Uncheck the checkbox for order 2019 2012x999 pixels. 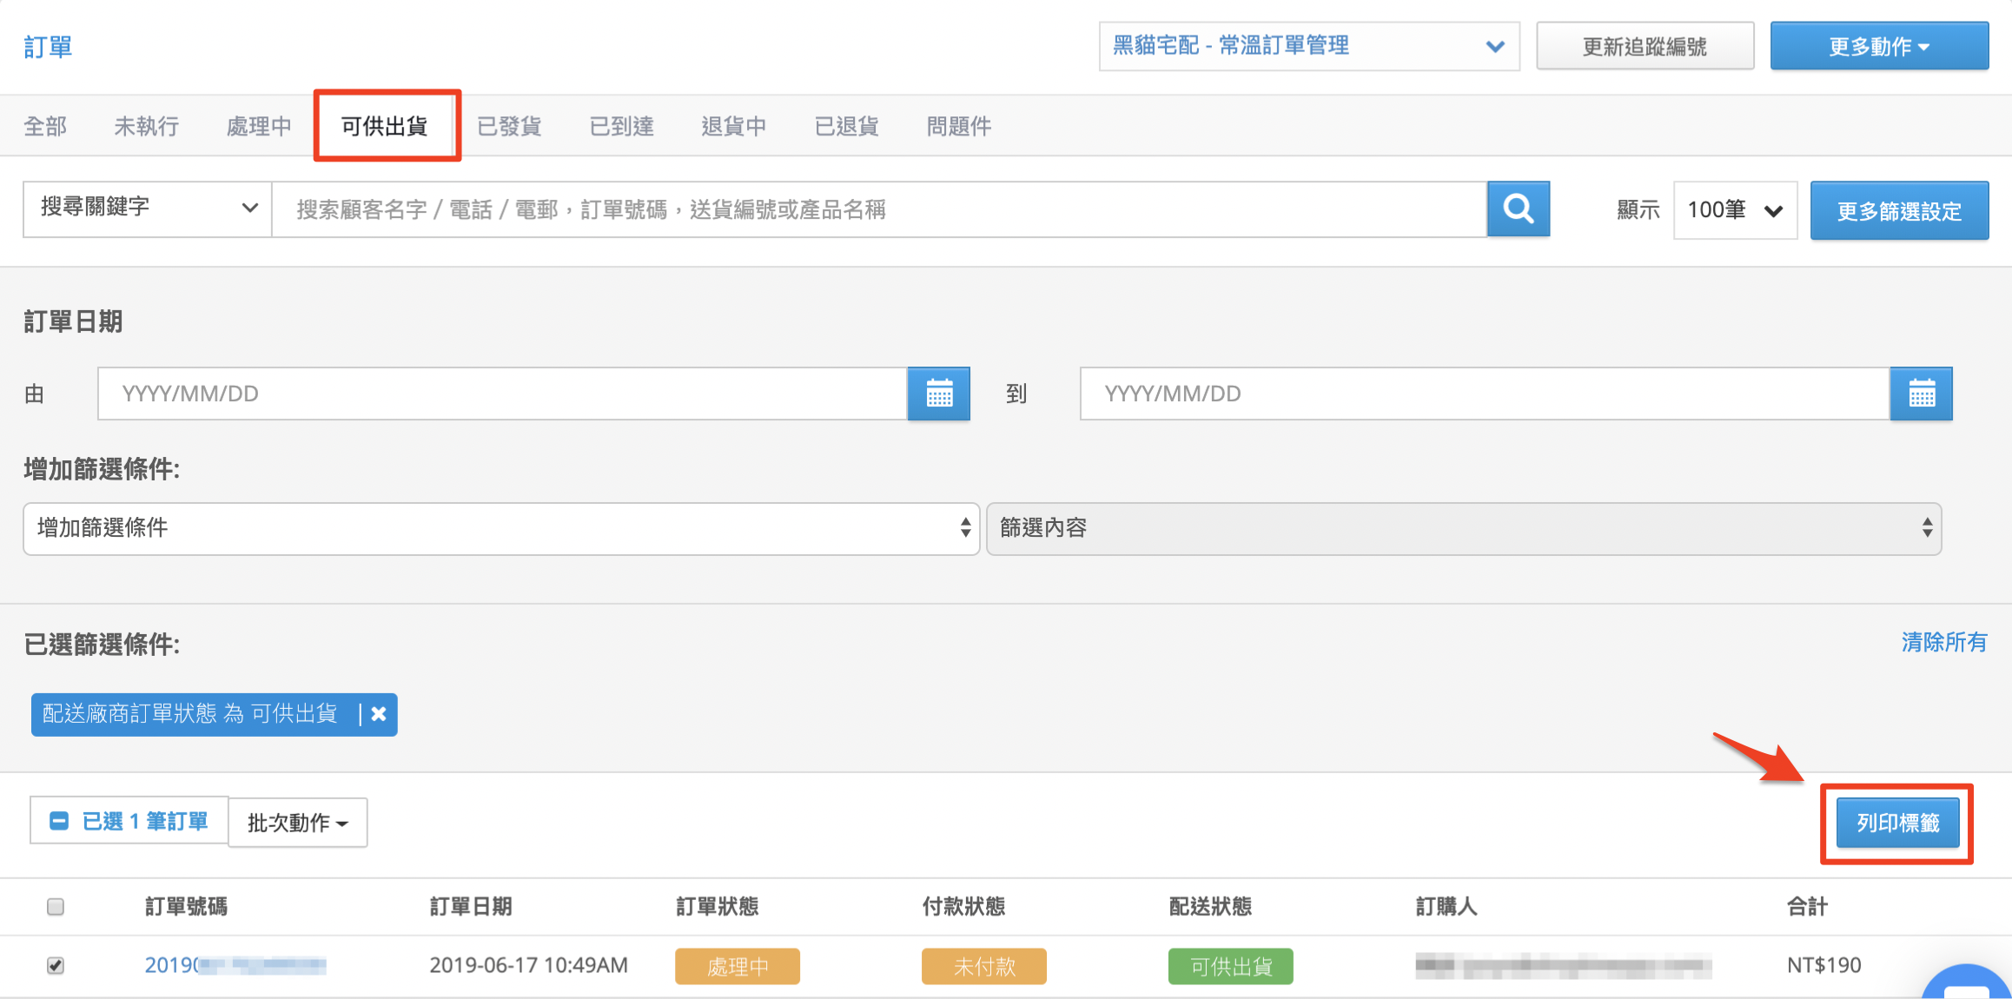(x=56, y=965)
